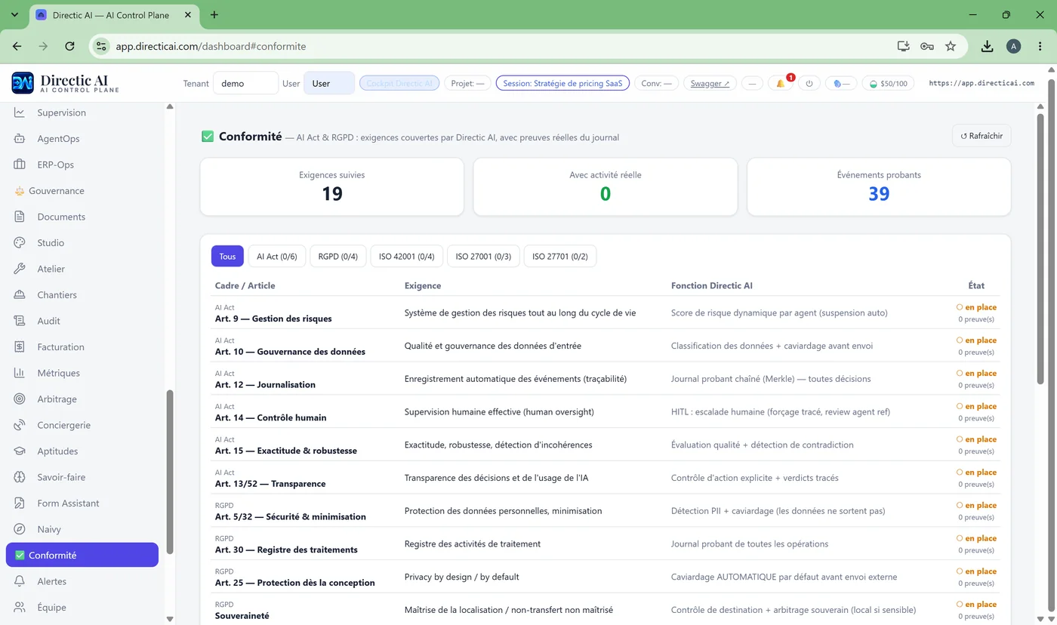1057x625 pixels.
Task: Open the Projet selector pill
Action: point(467,83)
